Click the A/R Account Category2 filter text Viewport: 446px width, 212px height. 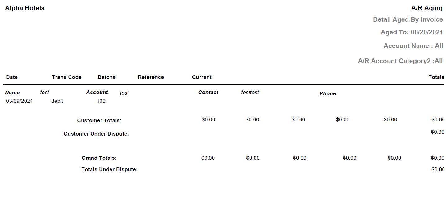[400, 61]
